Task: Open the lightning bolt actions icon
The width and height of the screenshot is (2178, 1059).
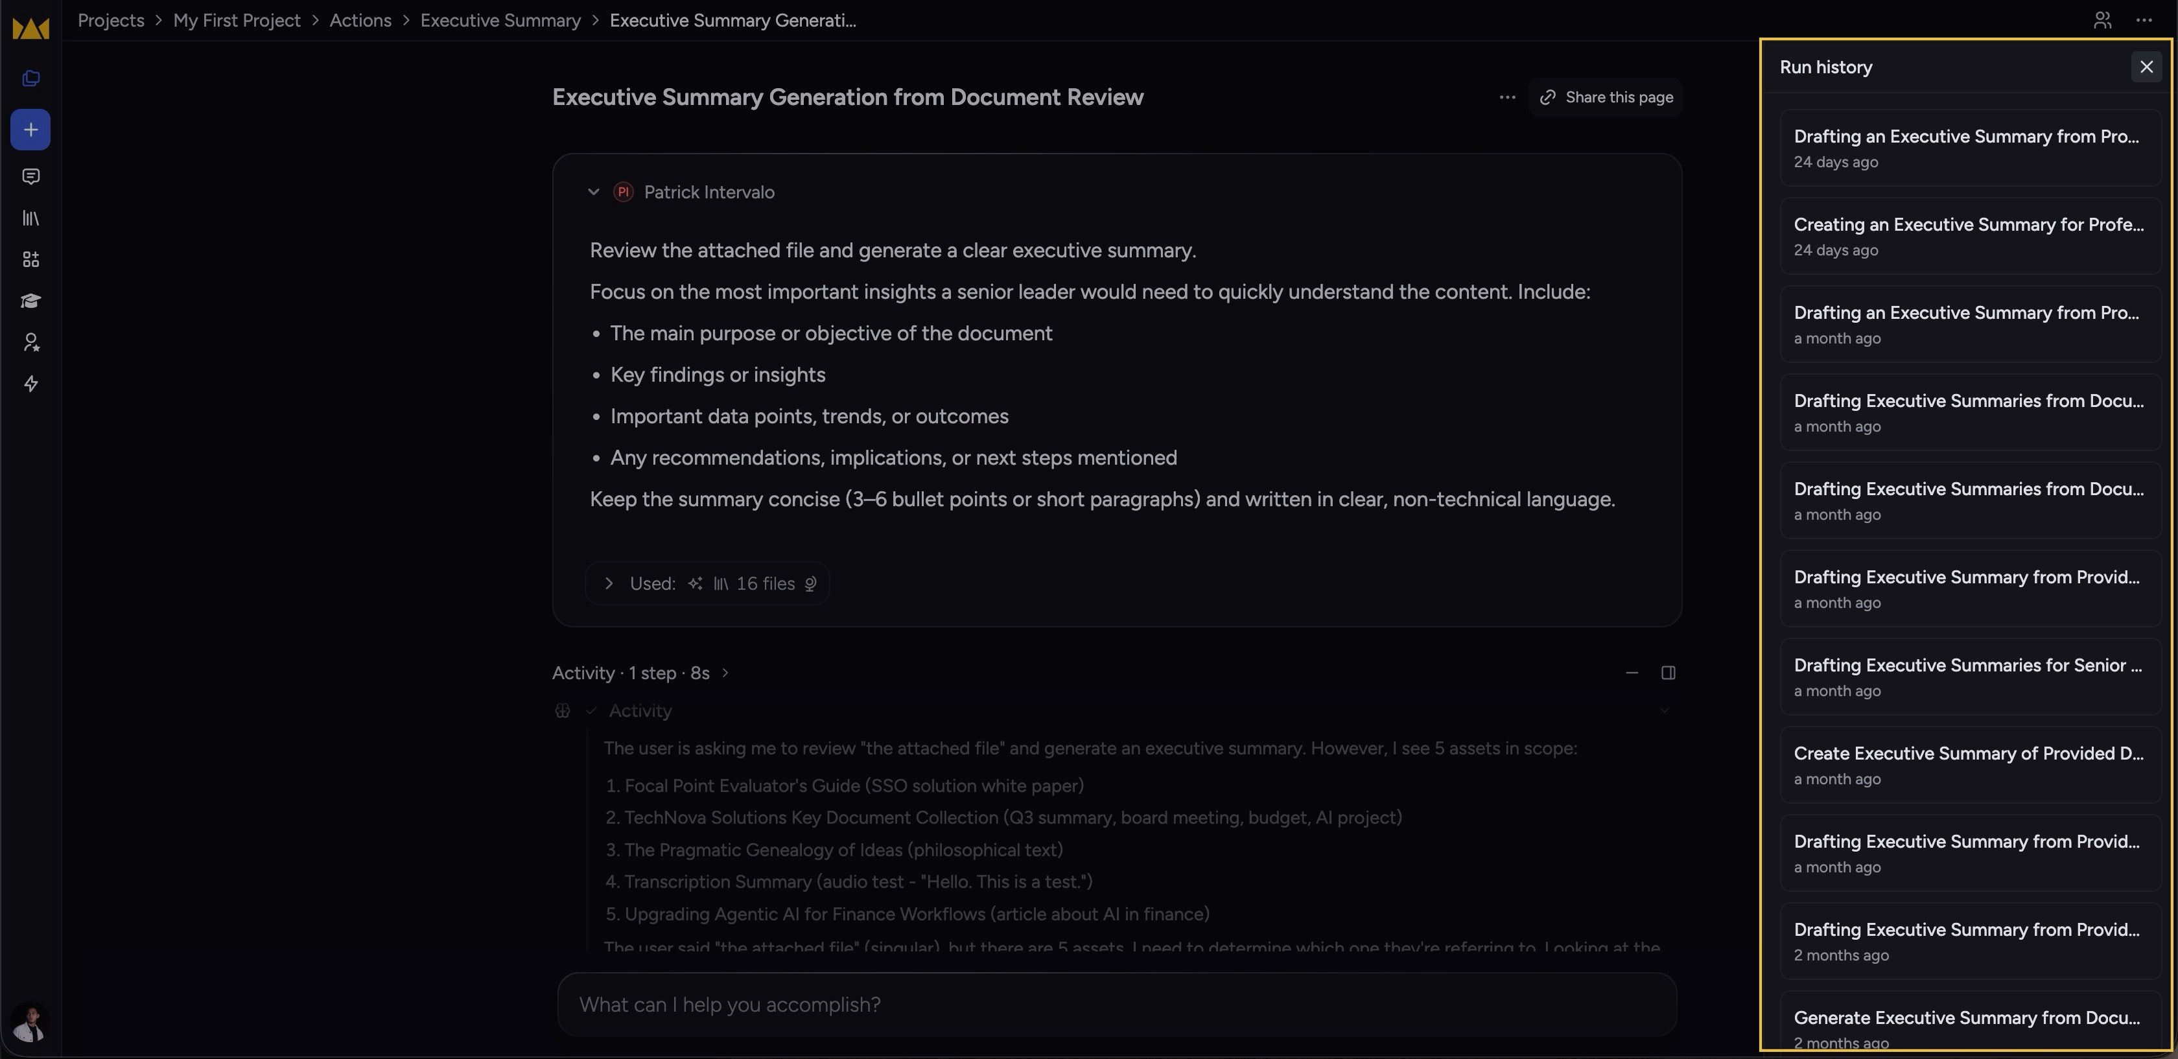Action: [x=30, y=384]
